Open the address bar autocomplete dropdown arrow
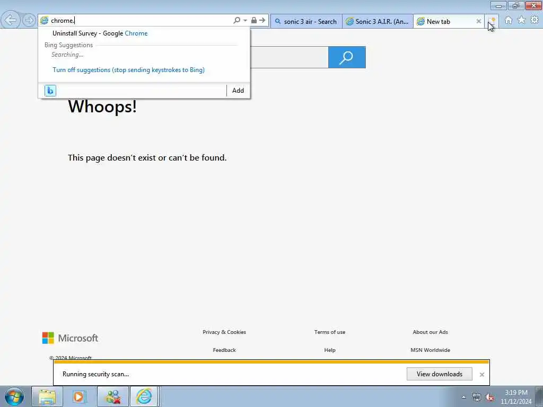Image resolution: width=543 pixels, height=407 pixels. [245, 21]
